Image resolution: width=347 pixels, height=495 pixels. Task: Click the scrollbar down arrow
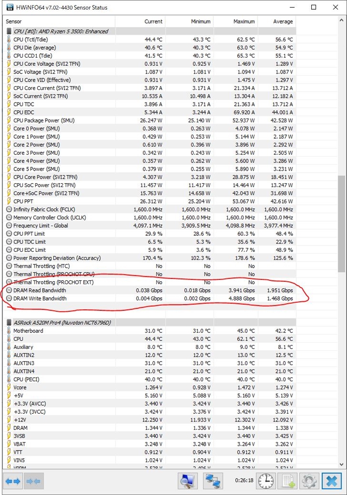pos(341,465)
